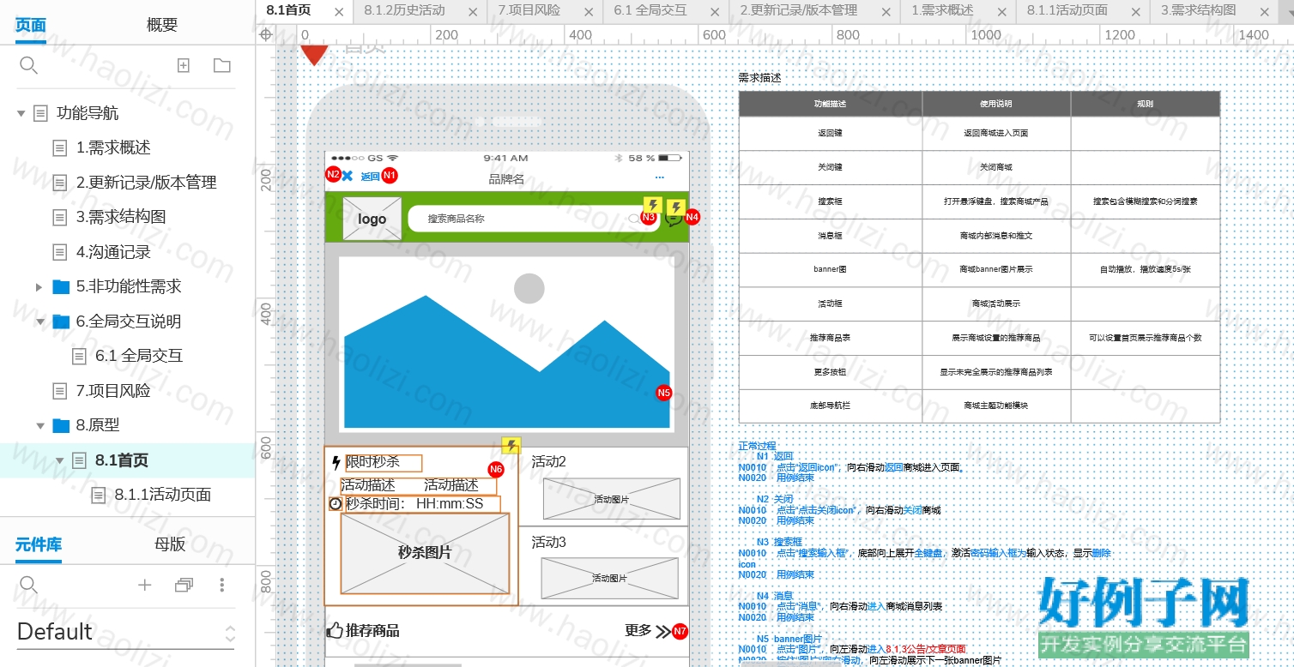Image resolution: width=1294 pixels, height=667 pixels.
Task: Select the 活动3 image placeholder
Action: [609, 579]
